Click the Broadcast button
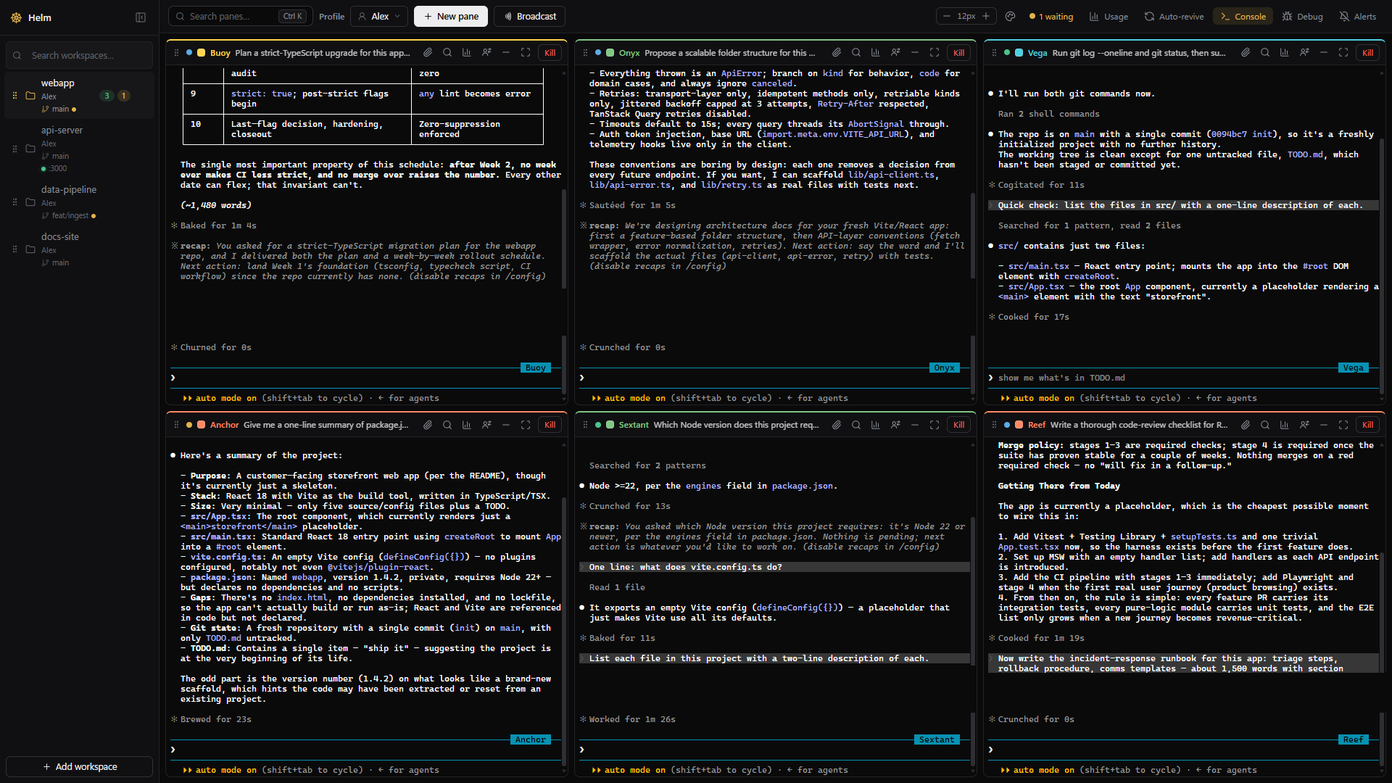Screen dimensions: 1392x783 530,16
